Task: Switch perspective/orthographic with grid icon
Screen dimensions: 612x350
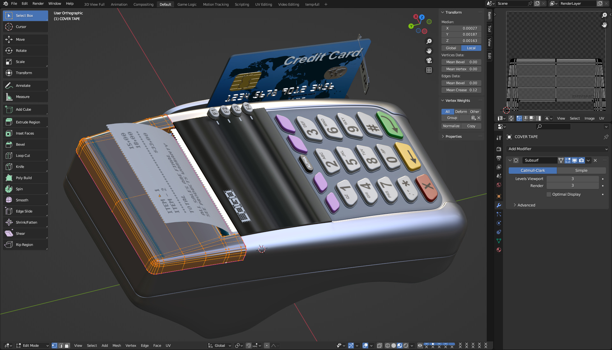Action: click(429, 70)
